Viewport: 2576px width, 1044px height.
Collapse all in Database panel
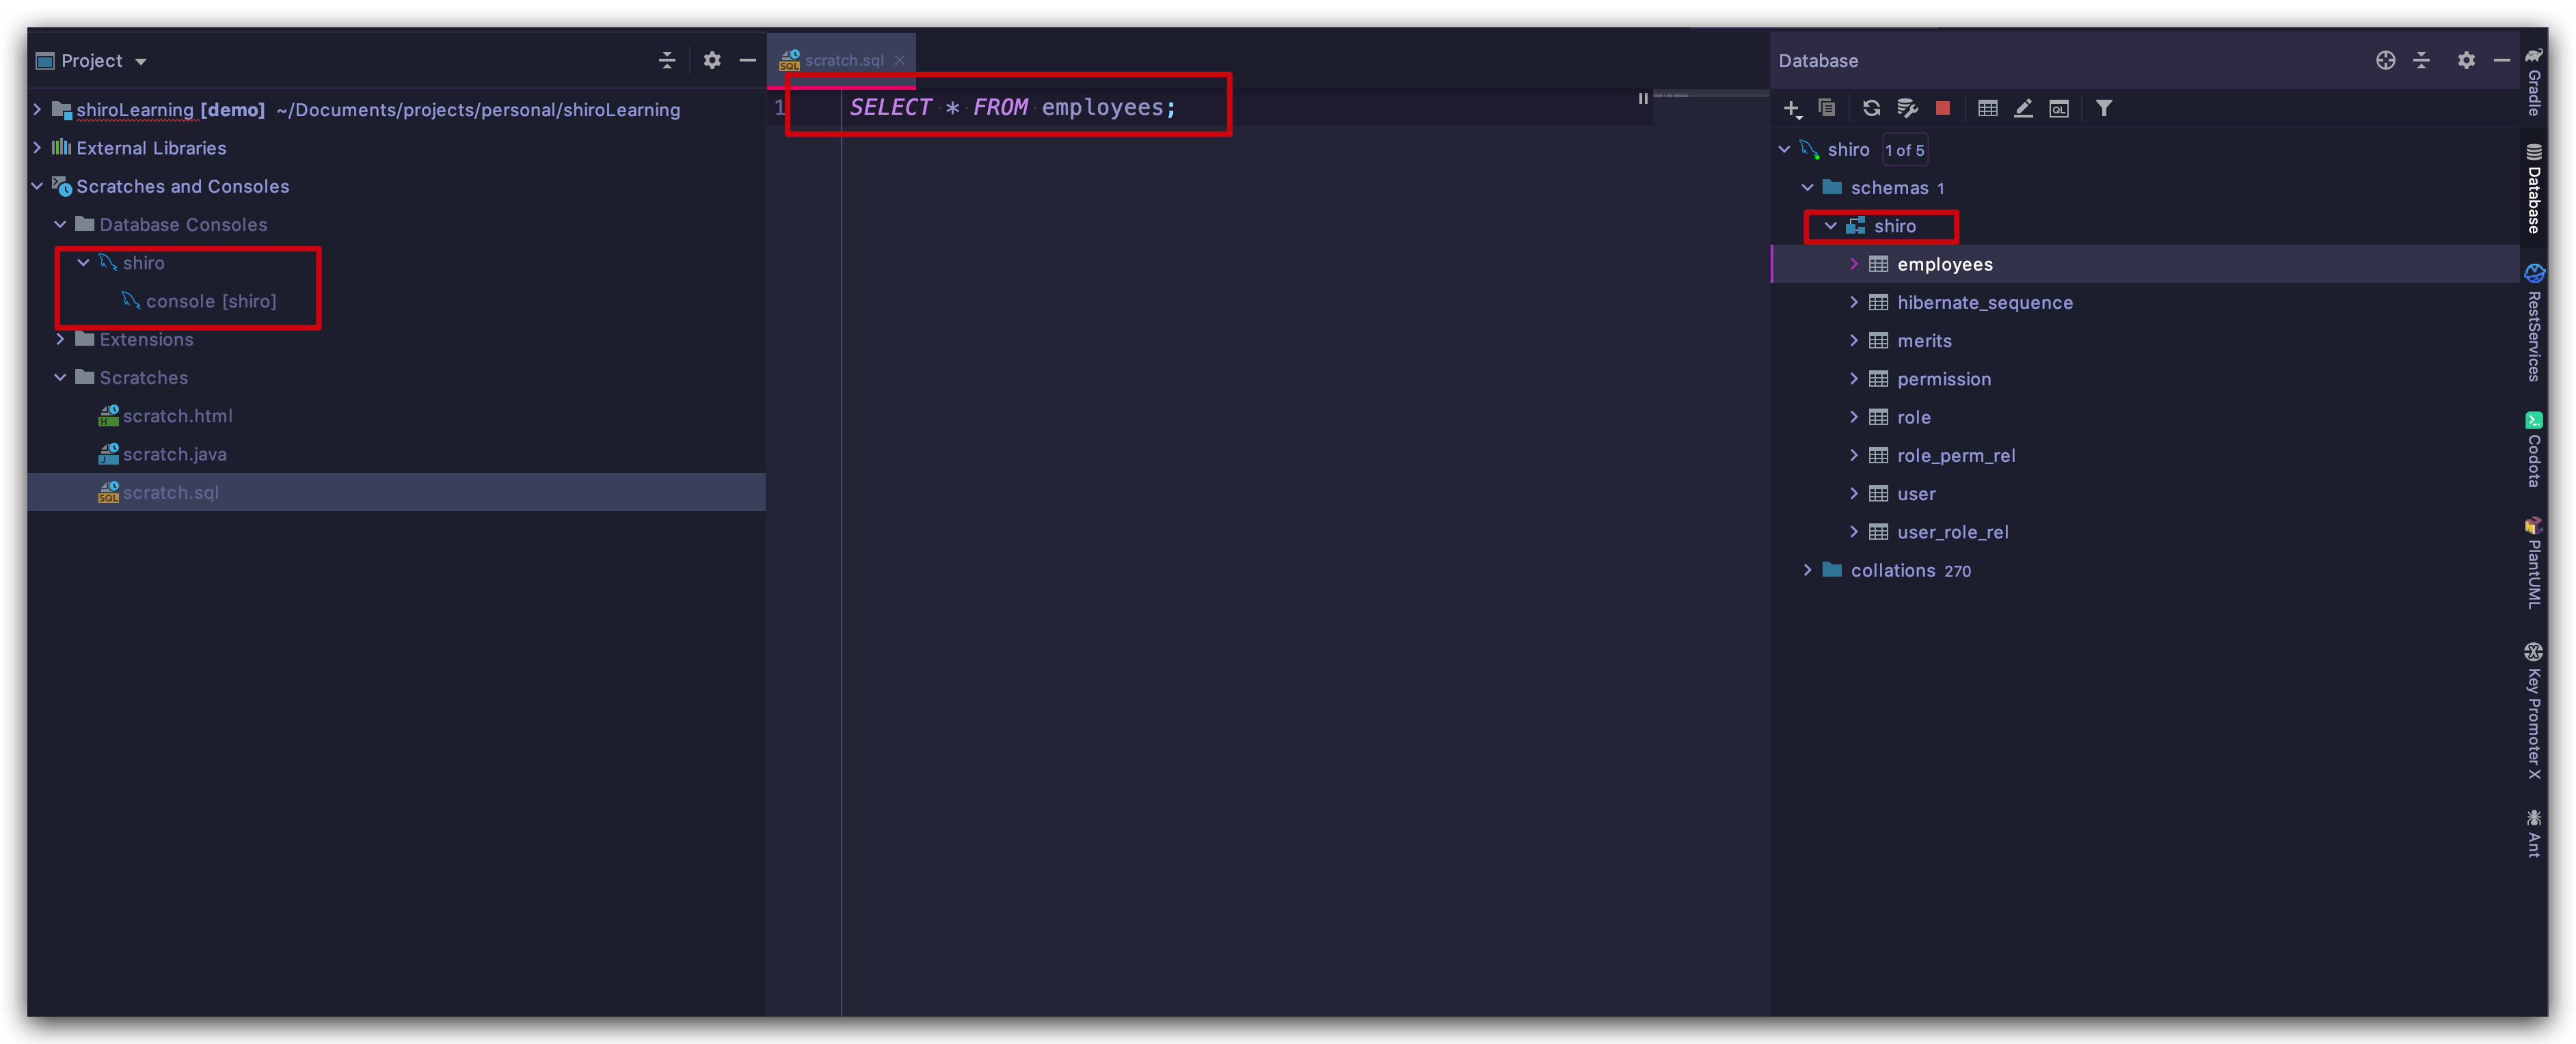click(2421, 61)
